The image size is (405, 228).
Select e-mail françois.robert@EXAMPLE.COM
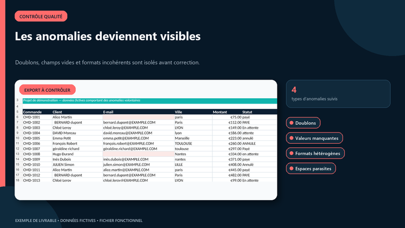[x=138, y=144]
